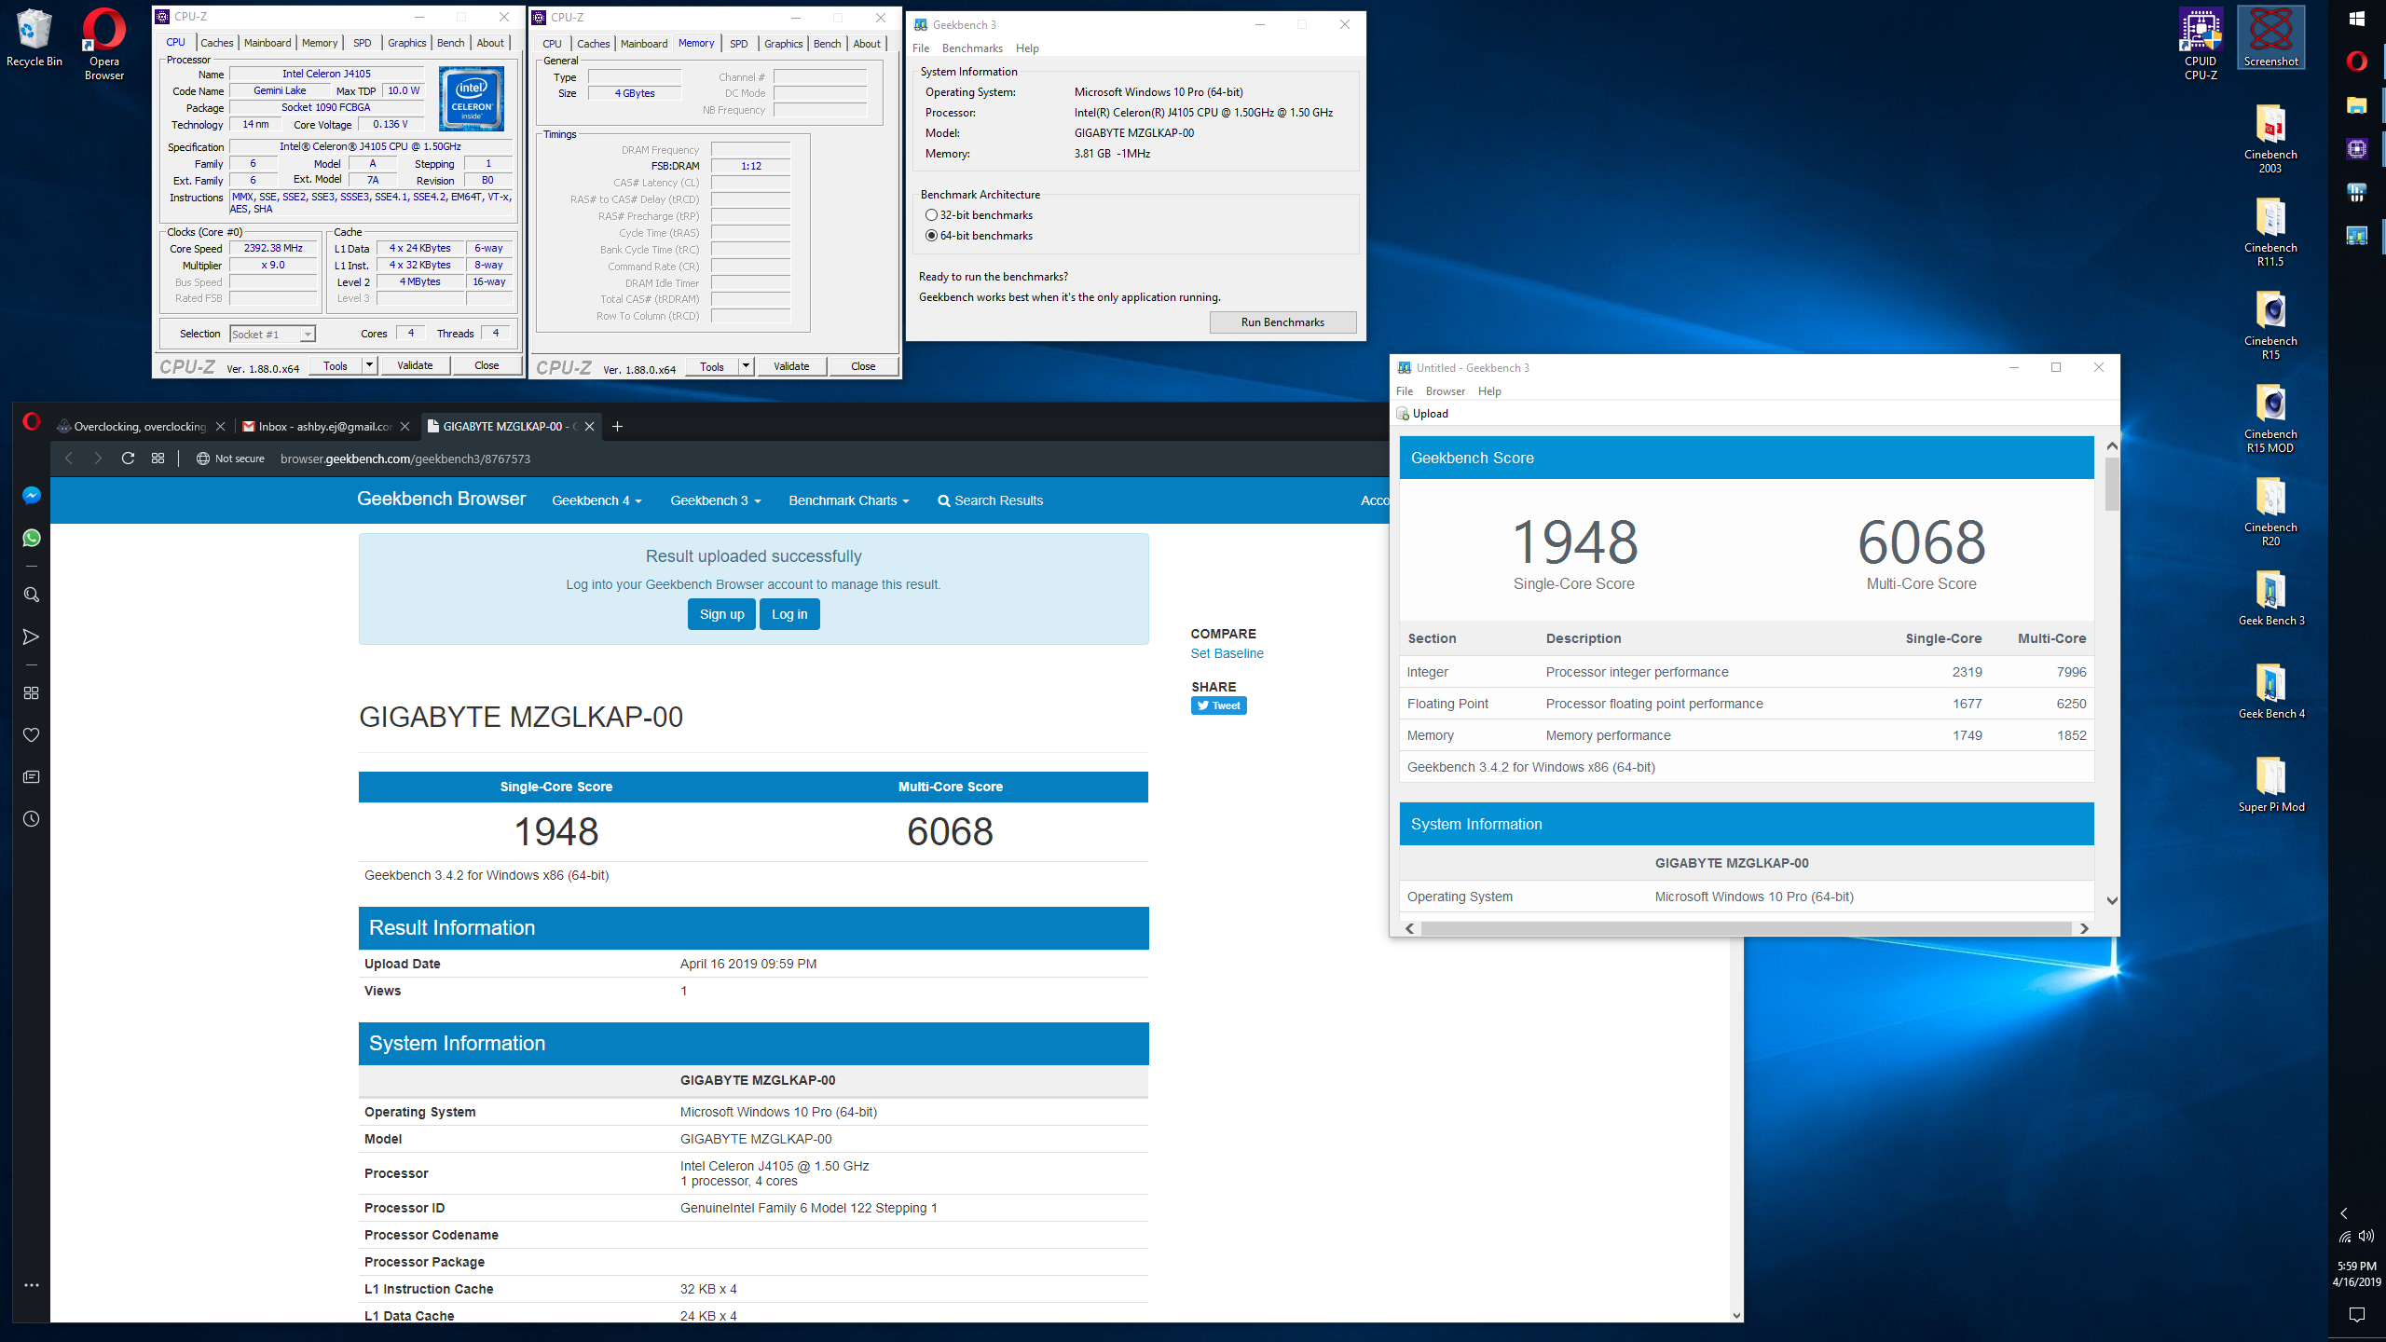Image resolution: width=2386 pixels, height=1342 pixels.
Task: Click the Log in button
Action: (789, 614)
